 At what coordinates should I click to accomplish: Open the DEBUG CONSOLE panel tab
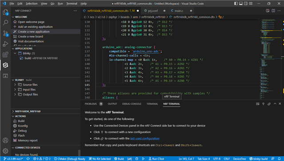click(132, 104)
